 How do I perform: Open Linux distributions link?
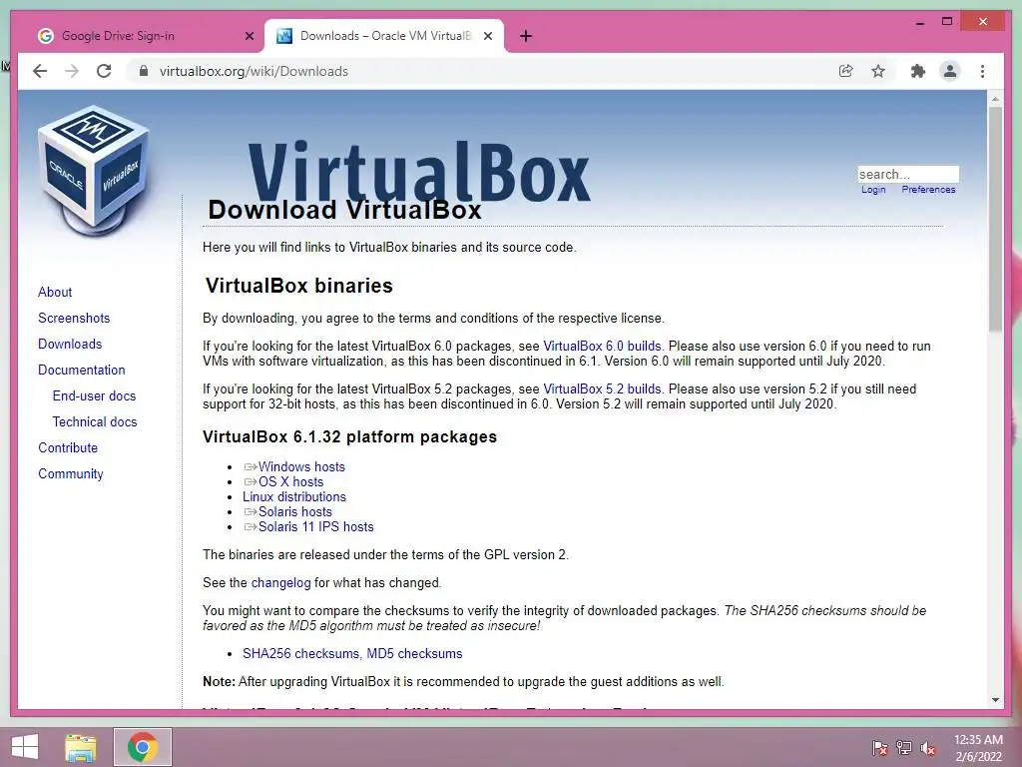tap(294, 497)
